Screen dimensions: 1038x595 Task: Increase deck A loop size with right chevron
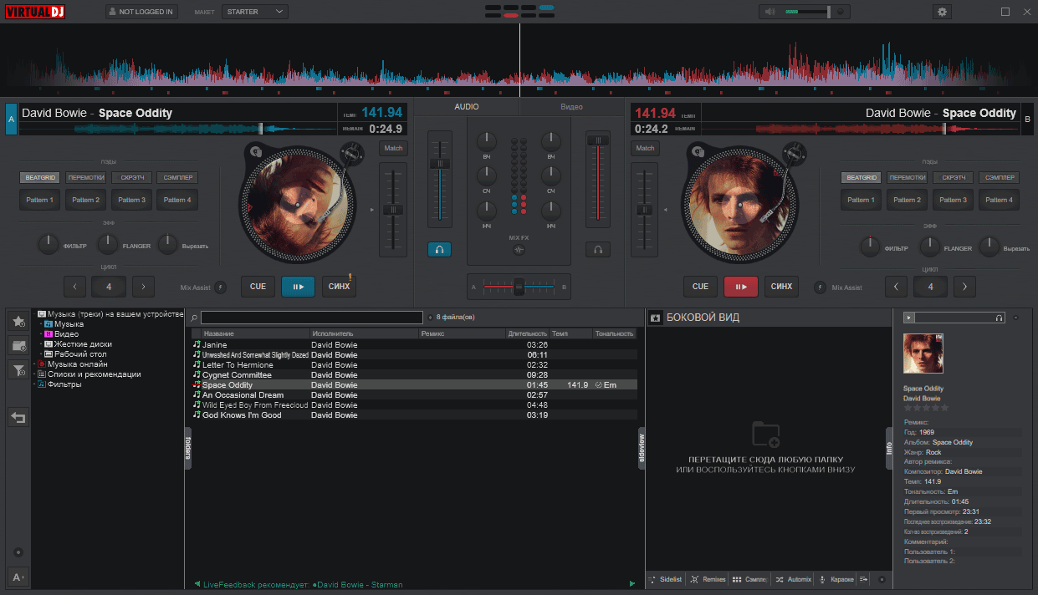click(144, 287)
